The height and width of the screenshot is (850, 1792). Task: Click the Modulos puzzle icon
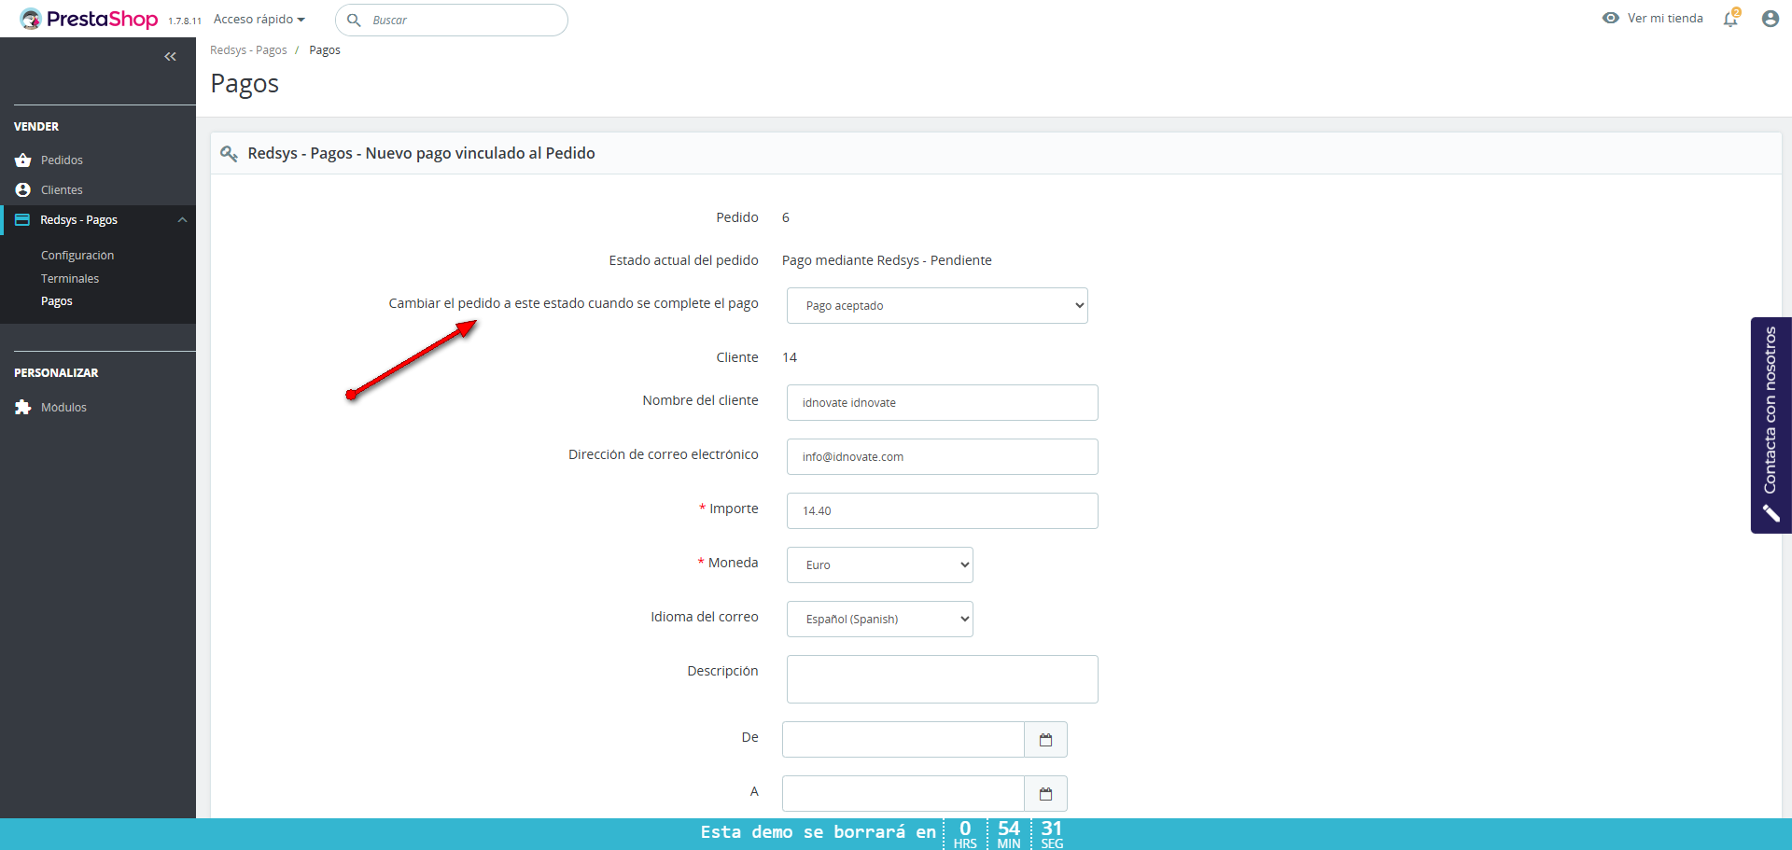(23, 408)
